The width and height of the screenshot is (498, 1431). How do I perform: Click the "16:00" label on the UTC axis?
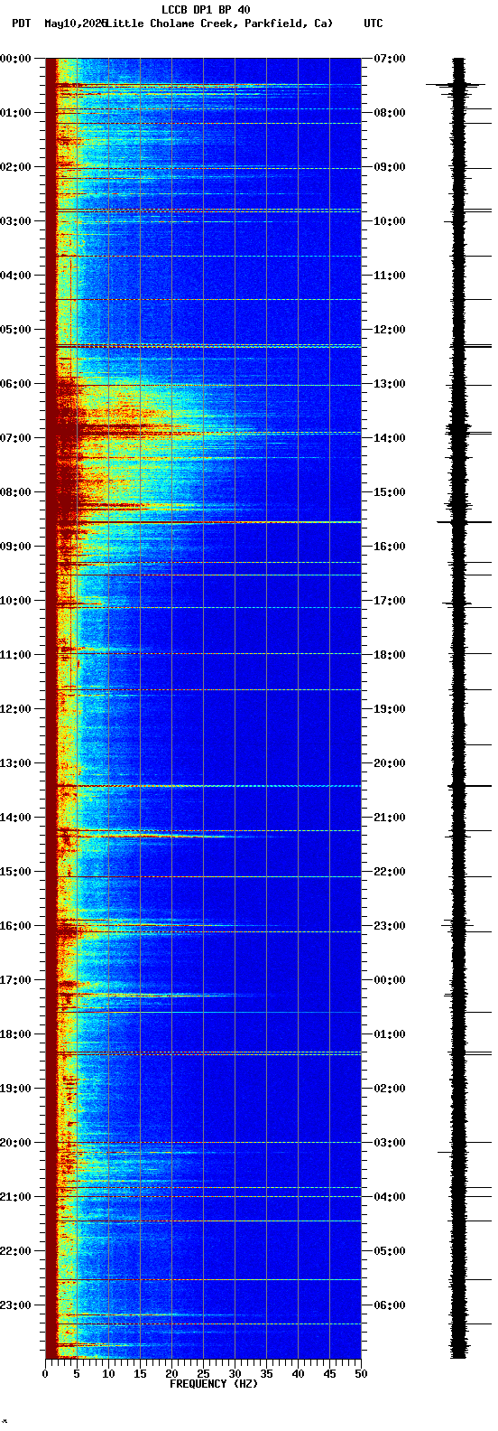[390, 547]
